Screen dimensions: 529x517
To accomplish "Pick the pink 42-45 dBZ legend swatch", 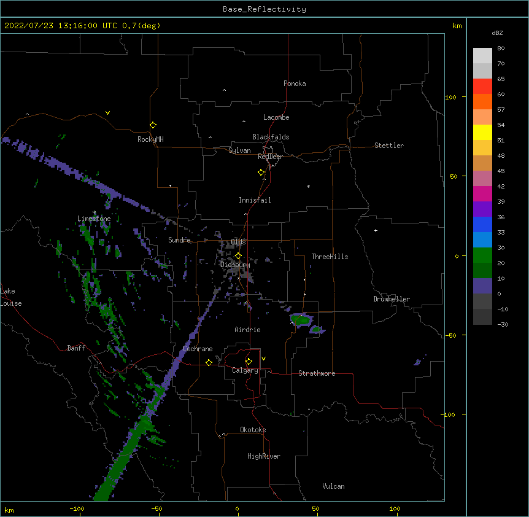I will [x=482, y=178].
